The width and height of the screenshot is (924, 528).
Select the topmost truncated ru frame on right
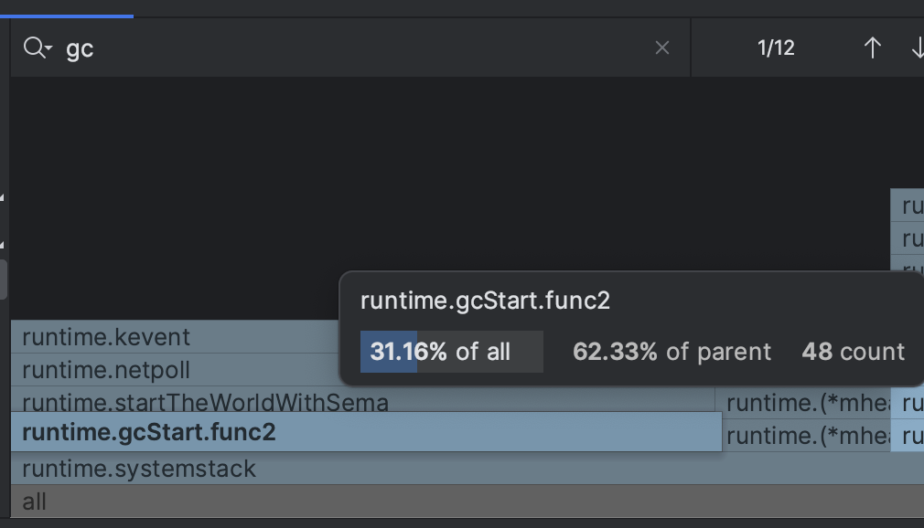tap(908, 206)
